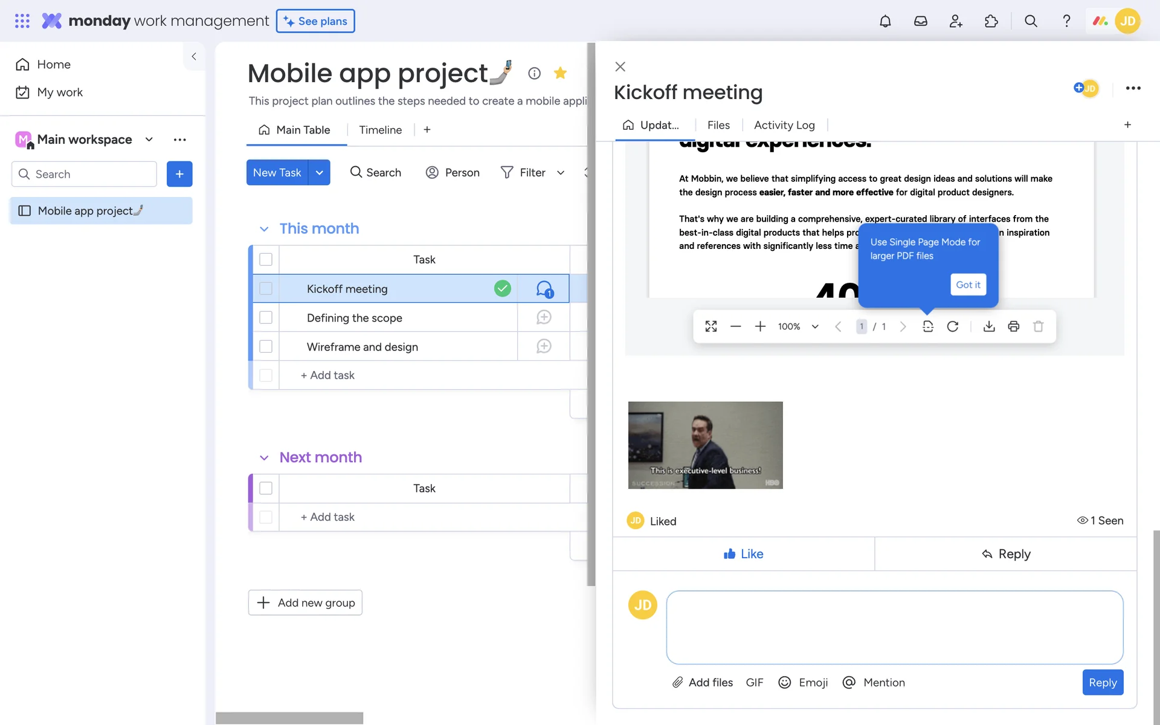Click the Add new group button
The image size is (1160, 725).
click(305, 602)
